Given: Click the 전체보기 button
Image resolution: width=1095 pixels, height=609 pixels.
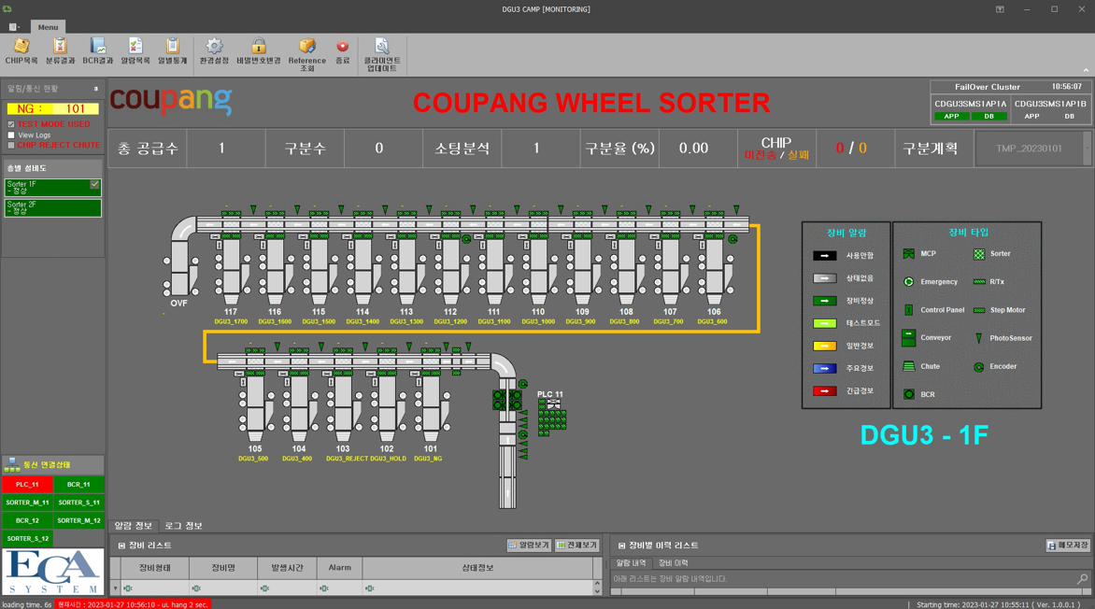Looking at the screenshot, I should [576, 545].
